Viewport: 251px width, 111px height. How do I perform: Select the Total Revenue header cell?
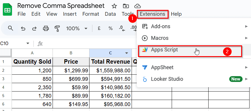(x=110, y=62)
